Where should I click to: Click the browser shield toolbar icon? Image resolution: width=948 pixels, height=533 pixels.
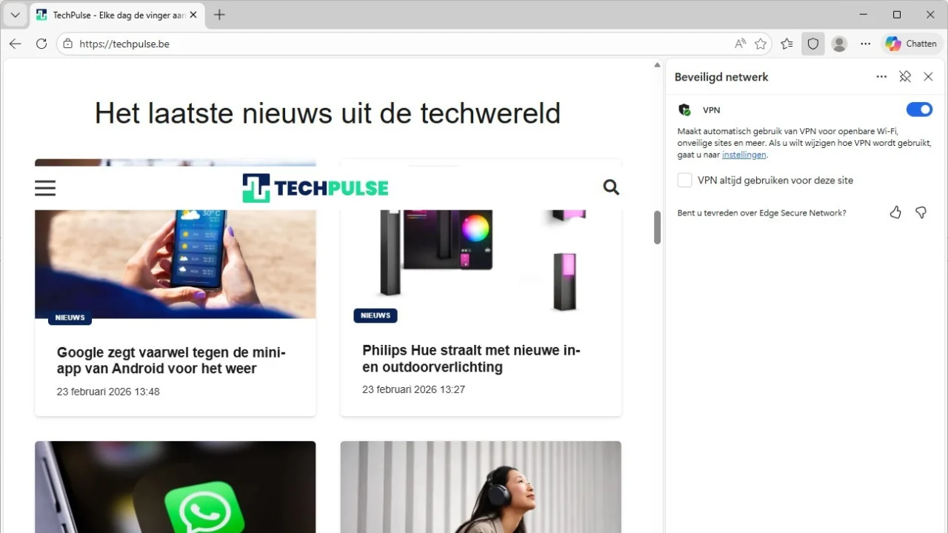tap(813, 44)
